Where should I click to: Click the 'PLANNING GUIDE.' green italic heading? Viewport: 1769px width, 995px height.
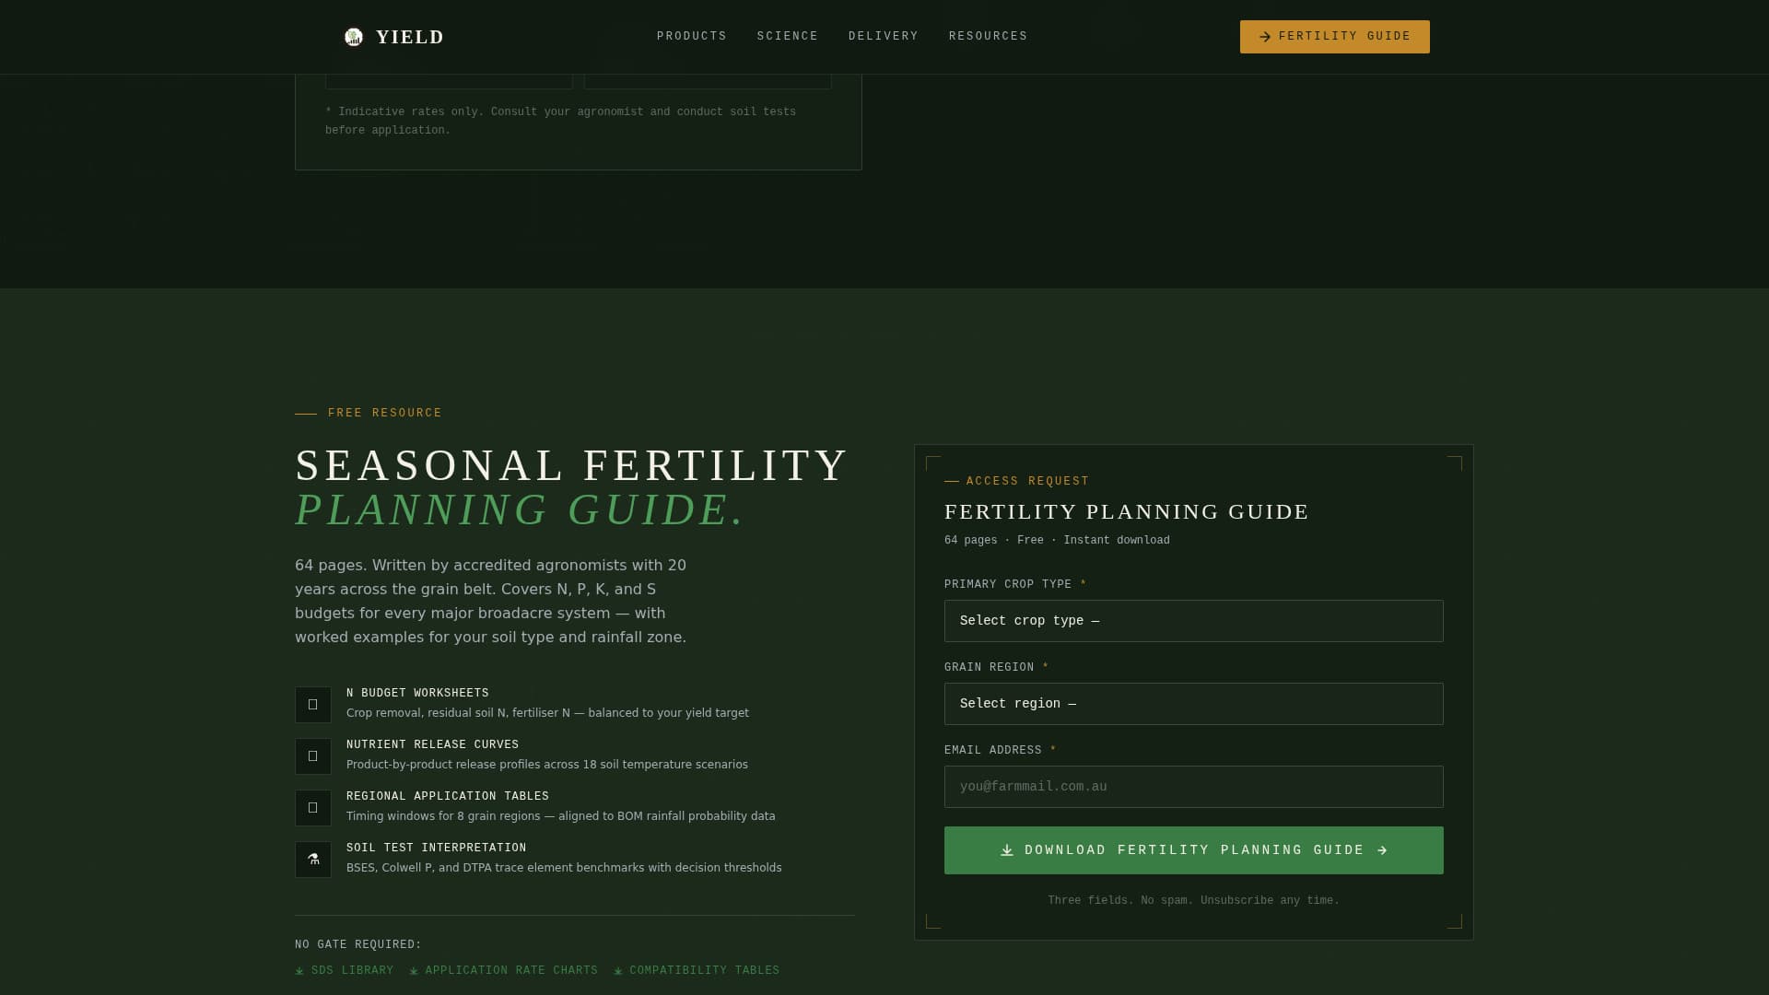click(519, 510)
